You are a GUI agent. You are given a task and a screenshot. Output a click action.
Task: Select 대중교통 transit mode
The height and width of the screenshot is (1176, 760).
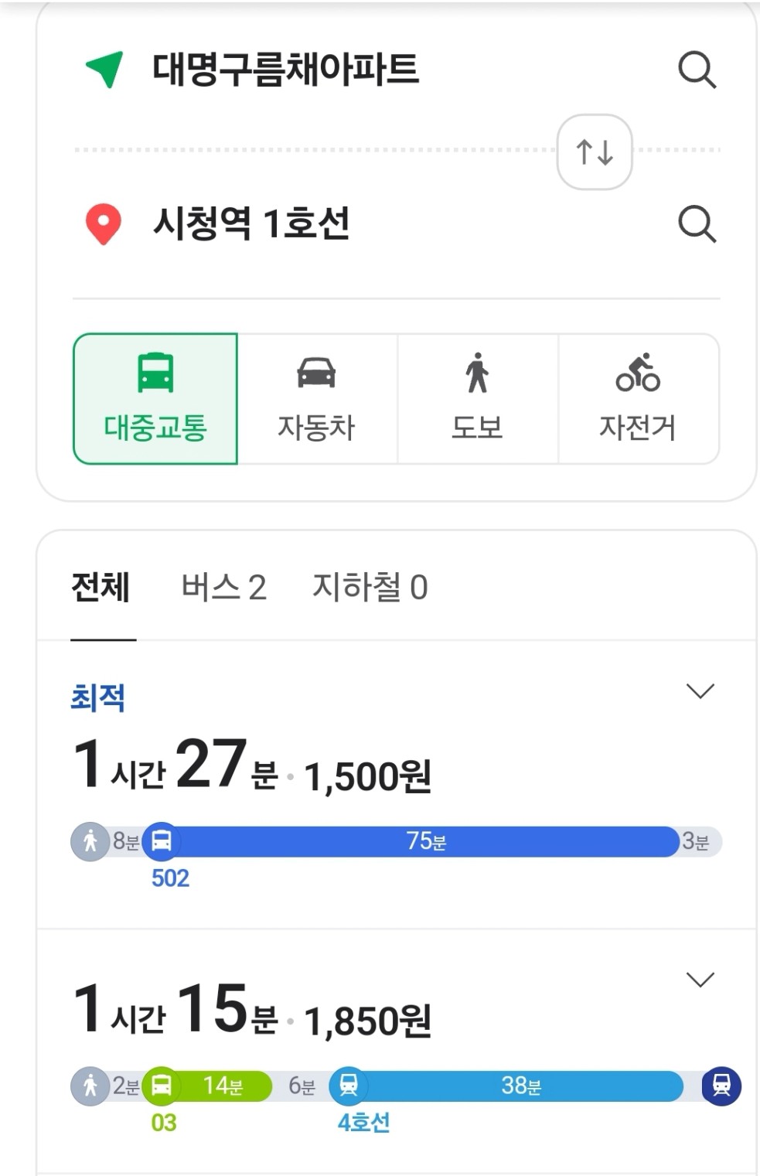pyautogui.click(x=155, y=399)
